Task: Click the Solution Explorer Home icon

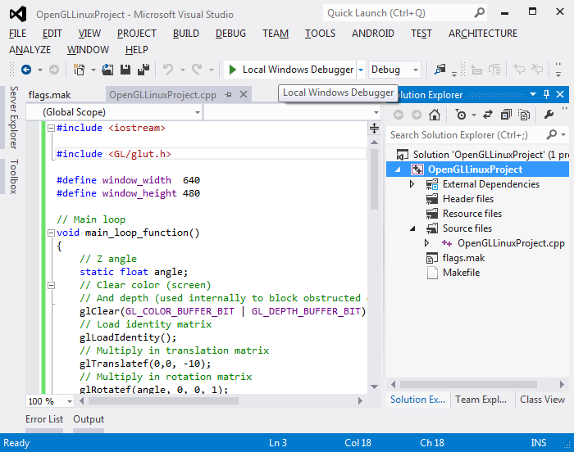Action: click(435, 115)
